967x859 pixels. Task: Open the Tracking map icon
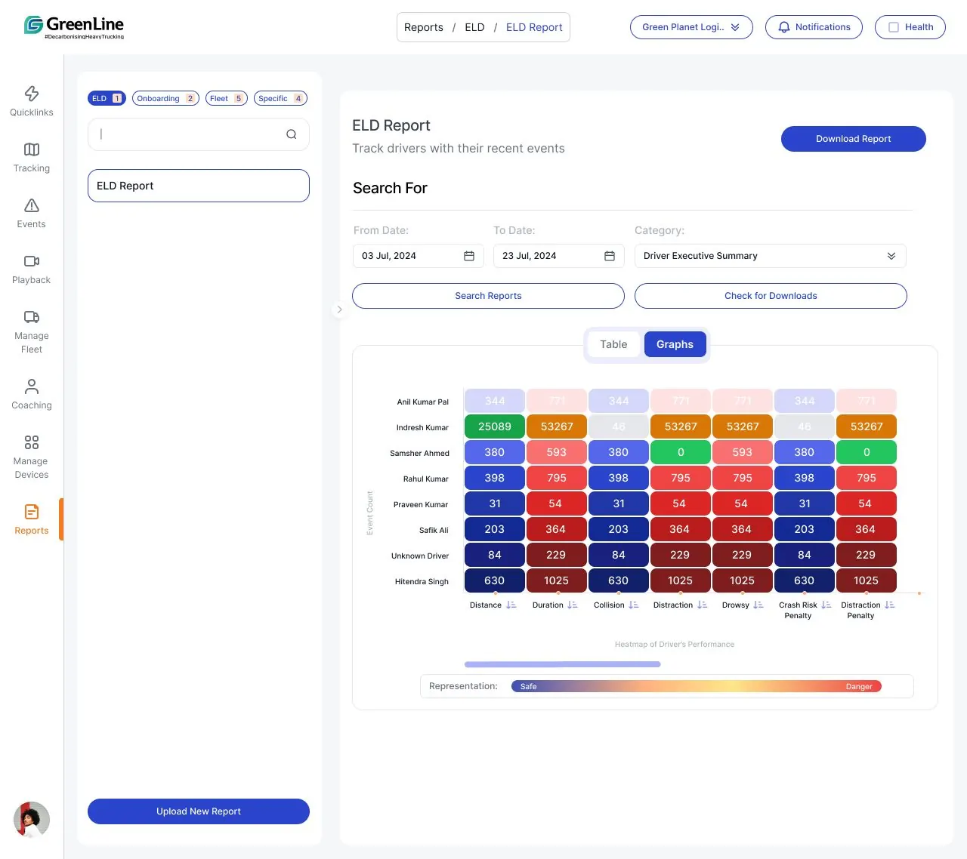(x=32, y=149)
